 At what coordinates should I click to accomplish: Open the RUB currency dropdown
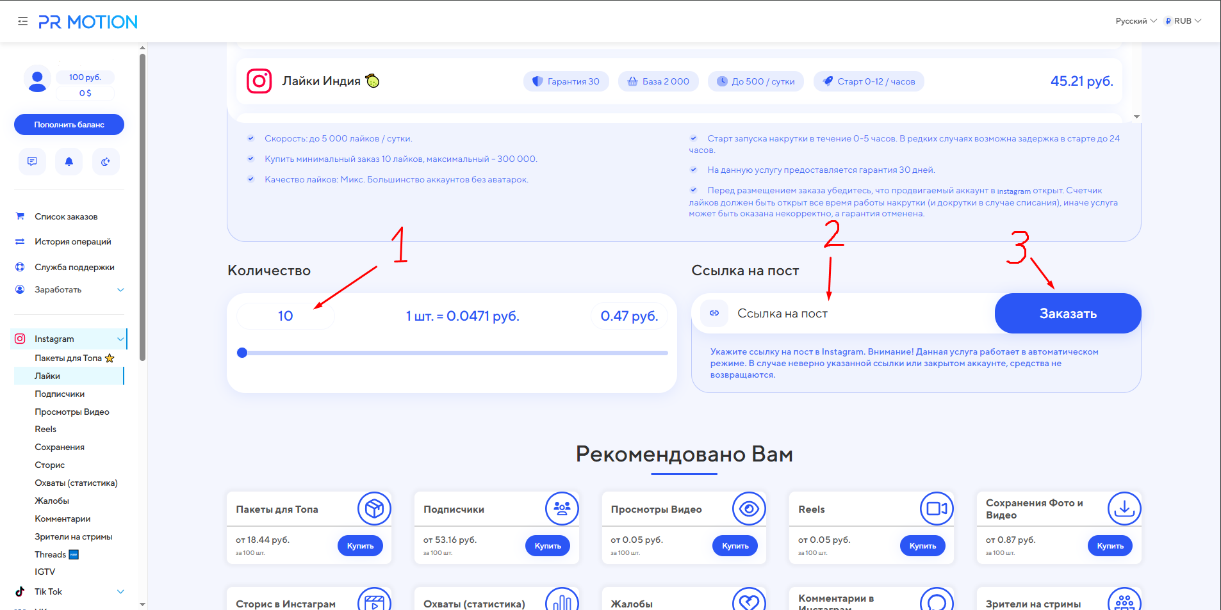click(1183, 21)
